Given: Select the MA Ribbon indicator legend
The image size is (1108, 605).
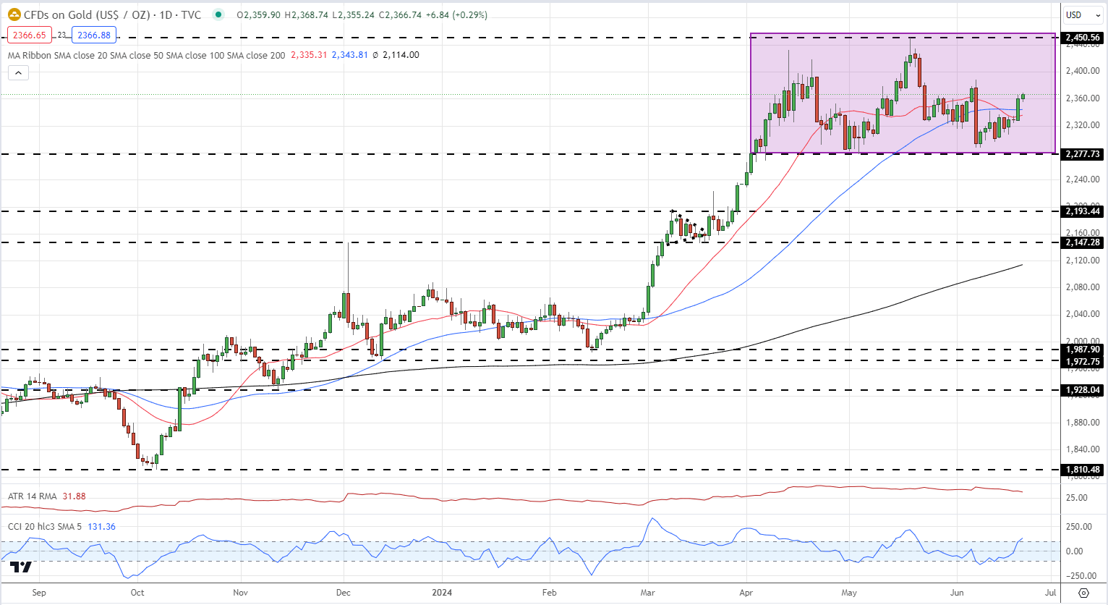Looking at the screenshot, I should click(x=146, y=55).
